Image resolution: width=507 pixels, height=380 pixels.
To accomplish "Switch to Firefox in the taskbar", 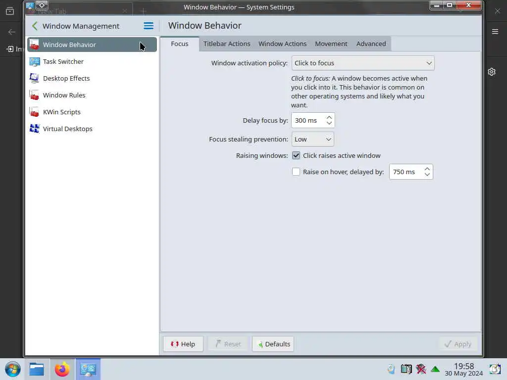I will [x=62, y=369].
